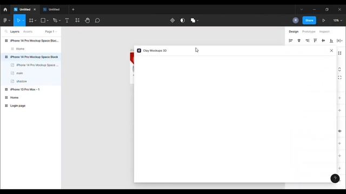Open the Boolean operations dropdown arrow

(197, 20)
